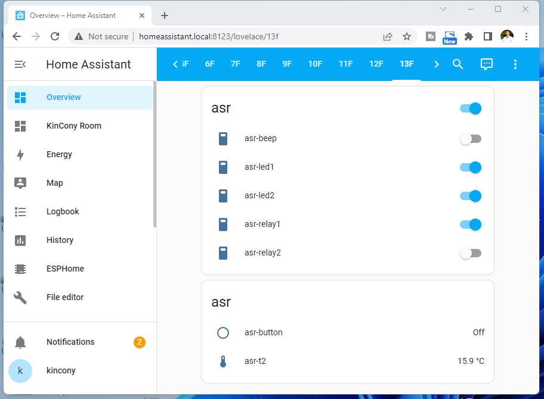The image size is (544, 399).
Task: Click the Energy lightning bolt icon
Action: coord(20,155)
